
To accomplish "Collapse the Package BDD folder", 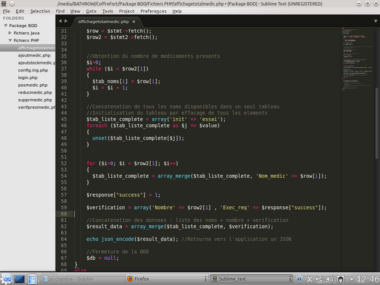I will pyautogui.click(x=5, y=25).
